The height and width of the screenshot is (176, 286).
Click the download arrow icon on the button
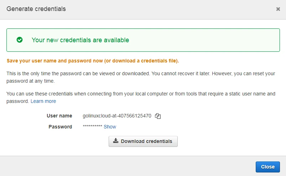click(116, 141)
